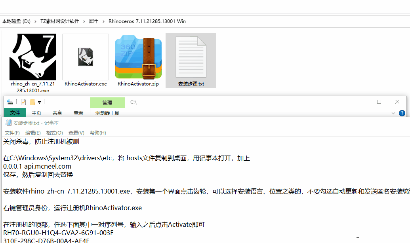Image resolution: width=410 pixels, height=243 pixels.
Task: Click the '安装步骤.txt - 记事本' Notepad title
Action: pyautogui.click(x=36, y=123)
